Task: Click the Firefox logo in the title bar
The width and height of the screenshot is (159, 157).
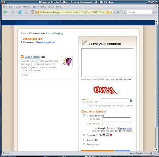Action: pos(4,2)
